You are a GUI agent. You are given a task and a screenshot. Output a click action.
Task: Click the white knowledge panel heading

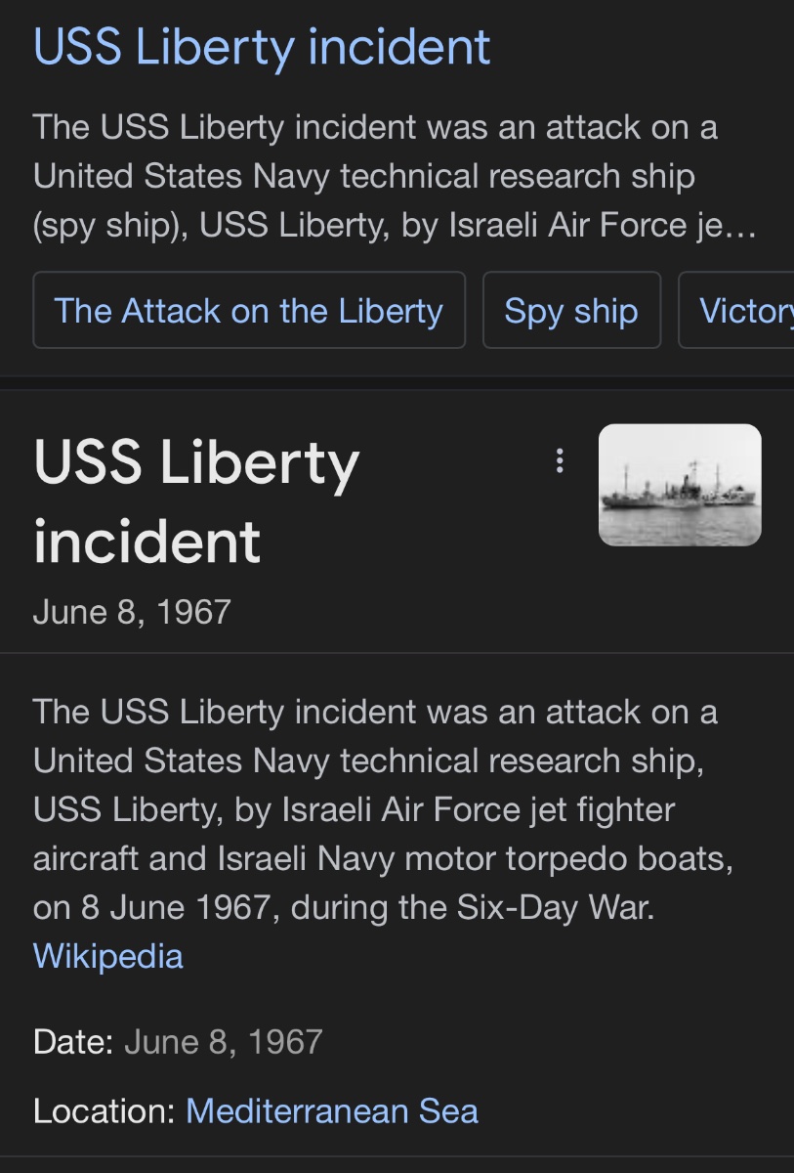pyautogui.click(x=196, y=501)
